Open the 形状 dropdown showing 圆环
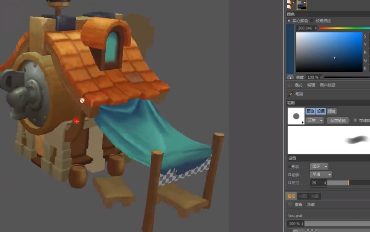The width and height of the screenshot is (370, 232). (319, 167)
